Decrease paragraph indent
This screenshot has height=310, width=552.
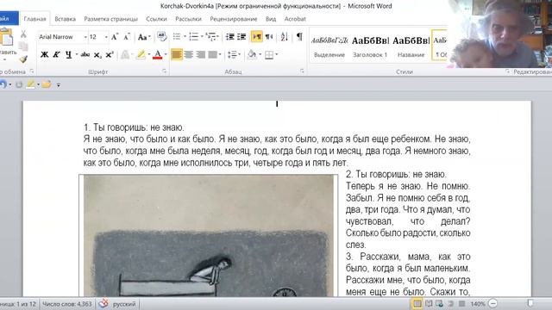coord(230,36)
